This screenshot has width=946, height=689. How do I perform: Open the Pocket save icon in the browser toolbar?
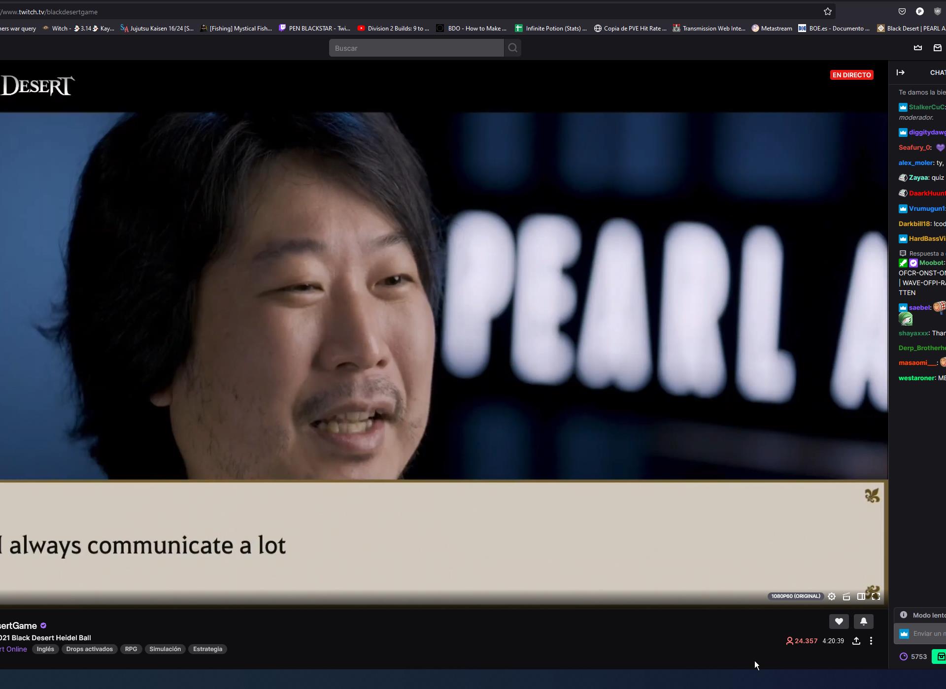[x=902, y=11]
